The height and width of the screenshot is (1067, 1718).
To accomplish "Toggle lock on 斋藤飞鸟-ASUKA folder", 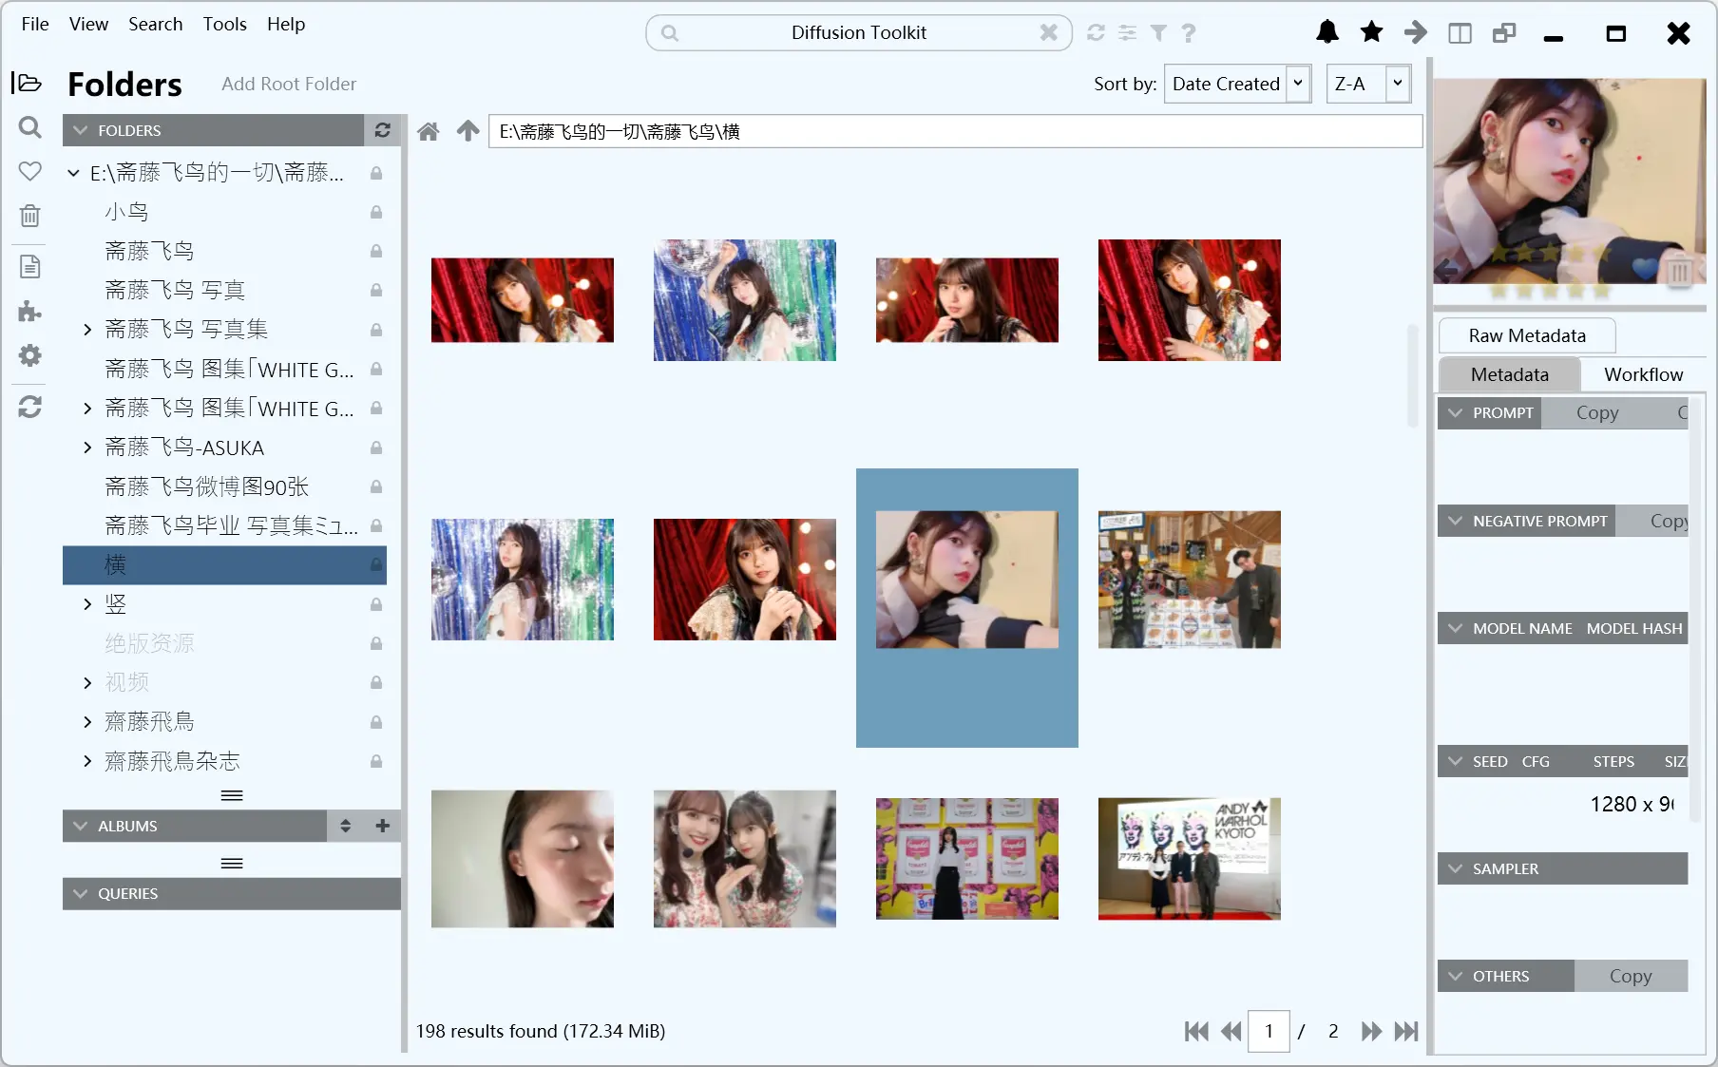I will 376,448.
